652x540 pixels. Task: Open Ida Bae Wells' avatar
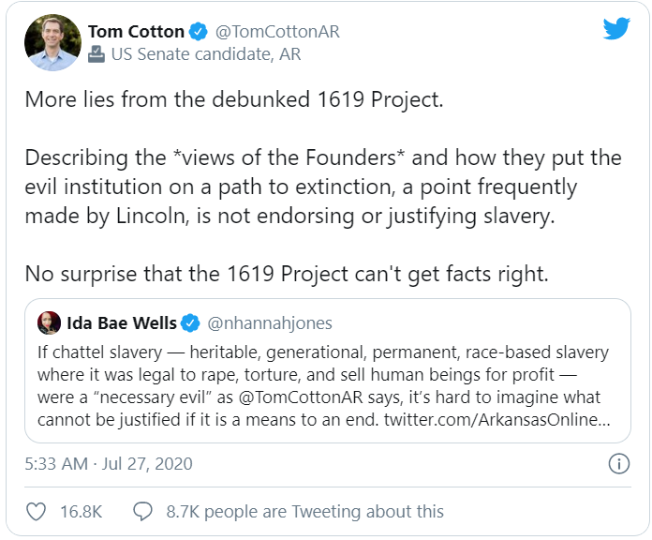[x=49, y=323]
